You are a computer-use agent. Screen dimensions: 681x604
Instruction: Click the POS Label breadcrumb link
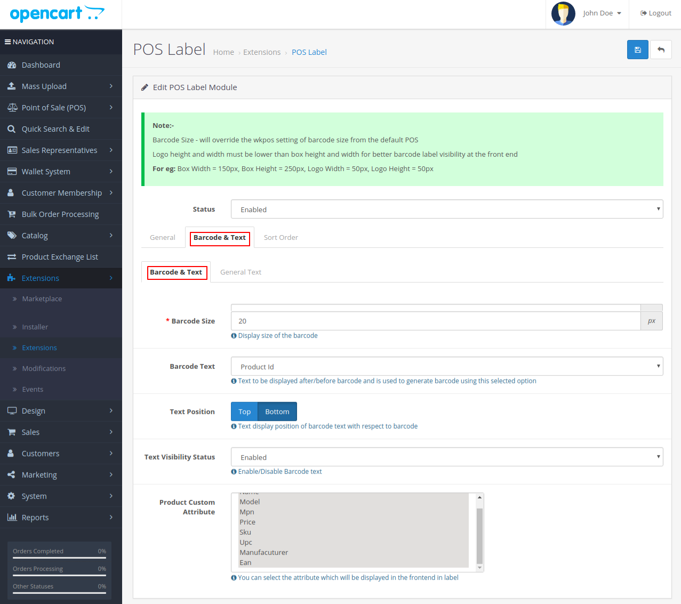point(309,52)
